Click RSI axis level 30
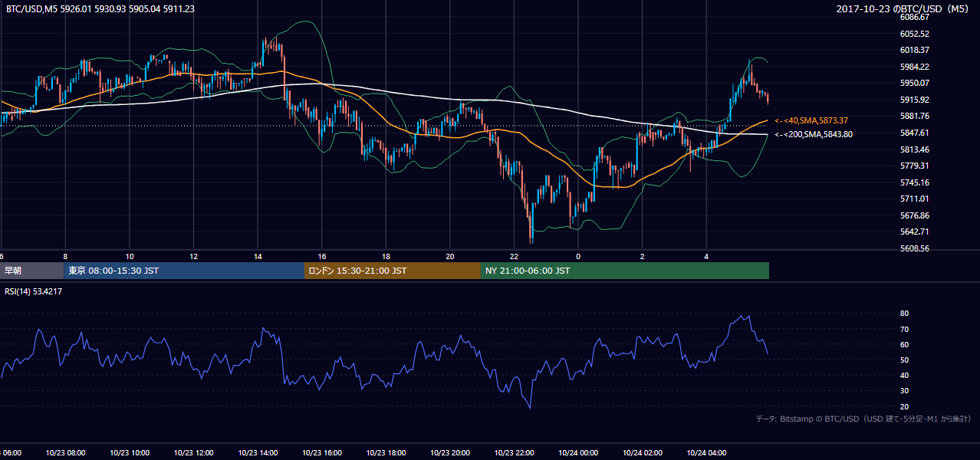 click(905, 391)
